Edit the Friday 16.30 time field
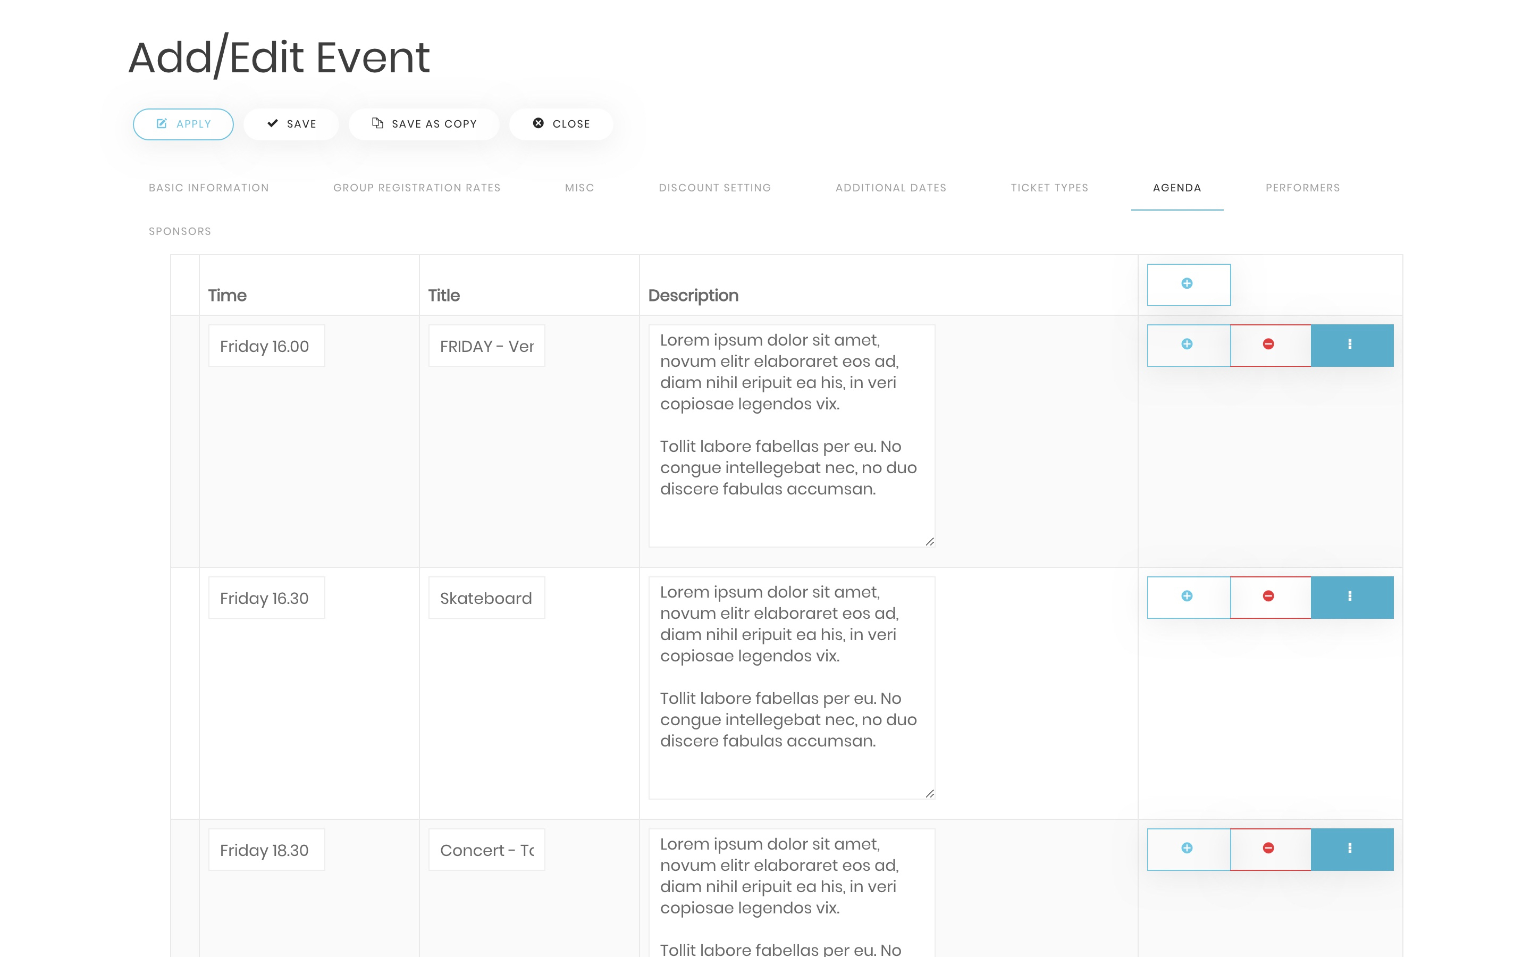 [x=266, y=598]
